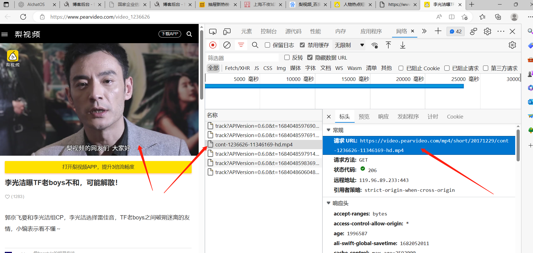The height and width of the screenshot is (253, 533).
Task: Check the third-party requests checkbox
Action: pyautogui.click(x=486, y=68)
